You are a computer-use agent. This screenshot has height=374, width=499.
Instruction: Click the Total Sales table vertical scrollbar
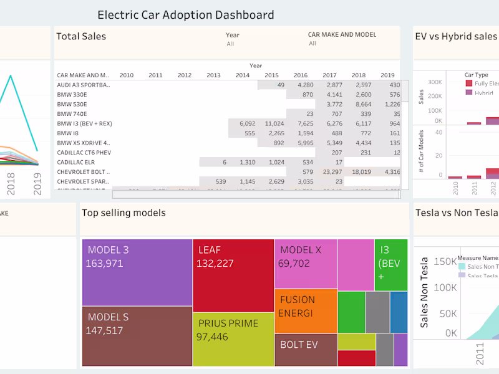(x=405, y=135)
